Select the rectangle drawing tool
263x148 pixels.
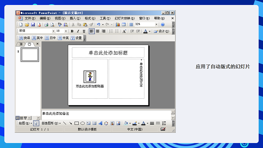pos(77,123)
